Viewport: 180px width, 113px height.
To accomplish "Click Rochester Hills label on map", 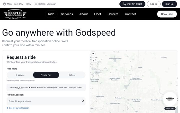I will [x=115, y=103].
